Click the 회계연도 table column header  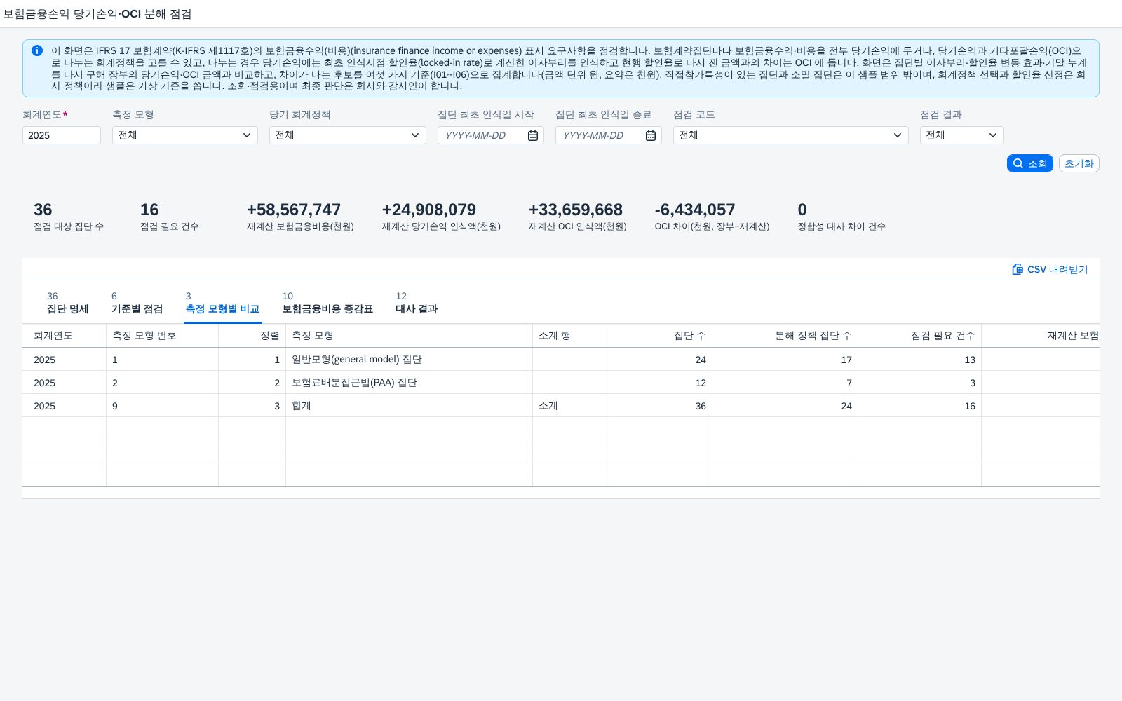tap(64, 336)
